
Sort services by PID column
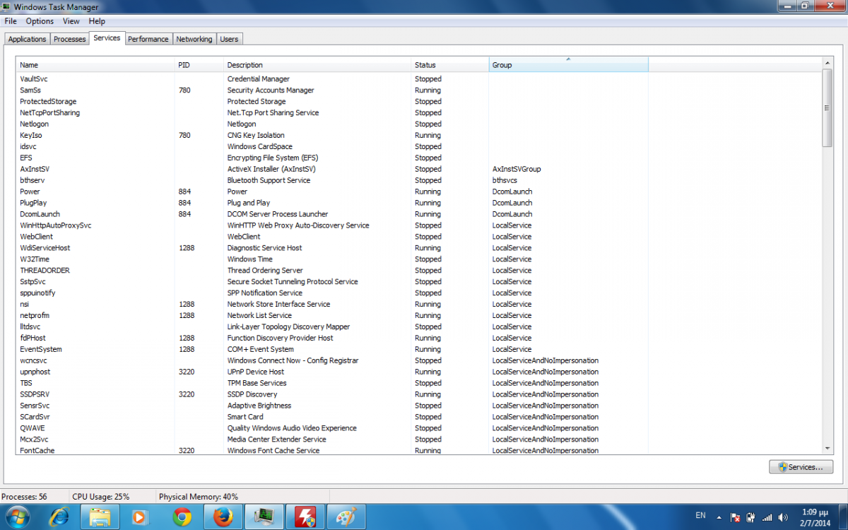[x=199, y=65]
